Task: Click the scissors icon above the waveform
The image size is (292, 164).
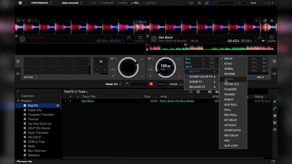Action: tap(272, 20)
